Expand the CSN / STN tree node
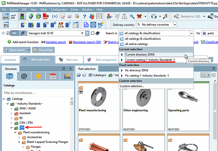The height and width of the screenshot is (151, 218). coord(12,123)
